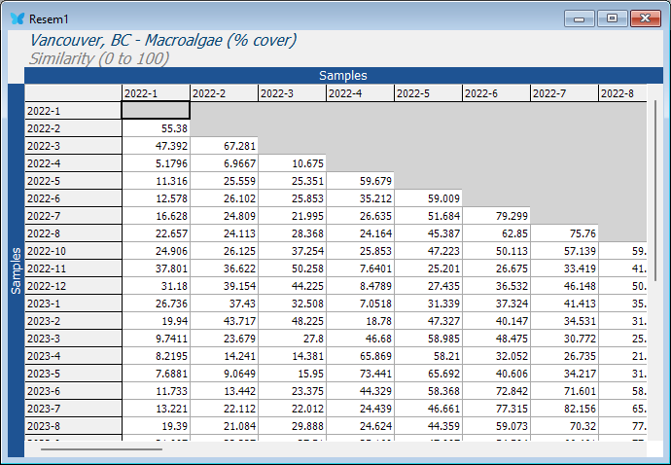Click the 2022-7 column header
The width and height of the screenshot is (671, 465).
click(564, 93)
